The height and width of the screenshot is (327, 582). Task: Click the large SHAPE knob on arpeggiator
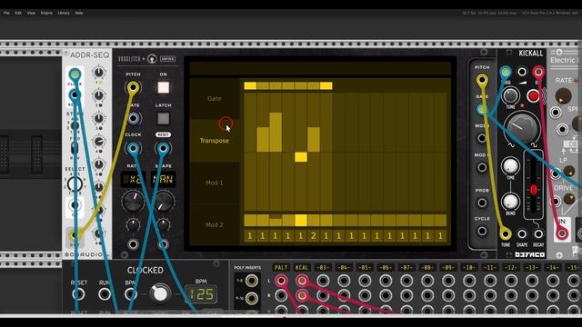coord(164,202)
